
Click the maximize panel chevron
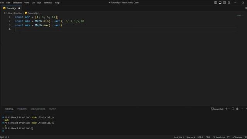[x=246, y=109]
